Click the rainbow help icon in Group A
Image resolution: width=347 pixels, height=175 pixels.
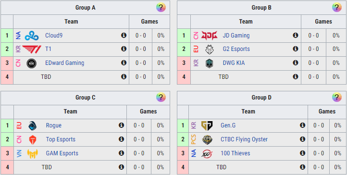pos(161,8)
